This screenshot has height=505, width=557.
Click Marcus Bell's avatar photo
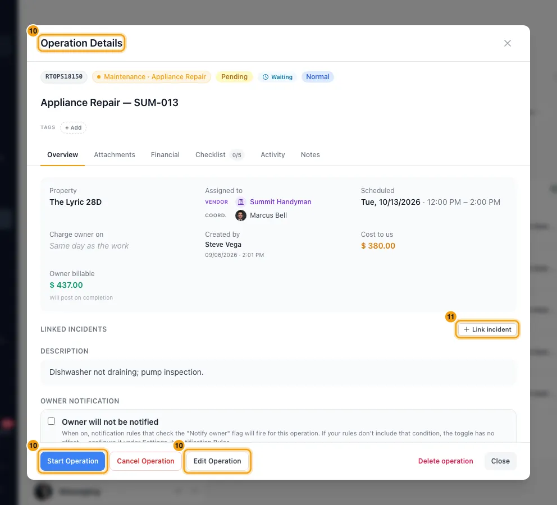pos(241,215)
